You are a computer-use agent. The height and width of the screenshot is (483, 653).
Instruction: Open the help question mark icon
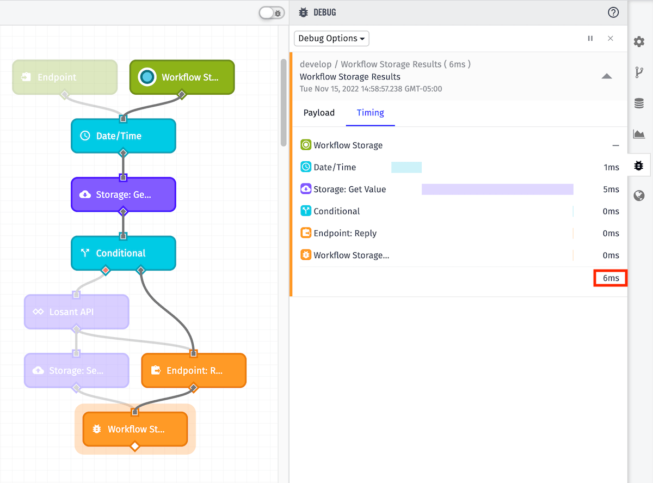[613, 12]
